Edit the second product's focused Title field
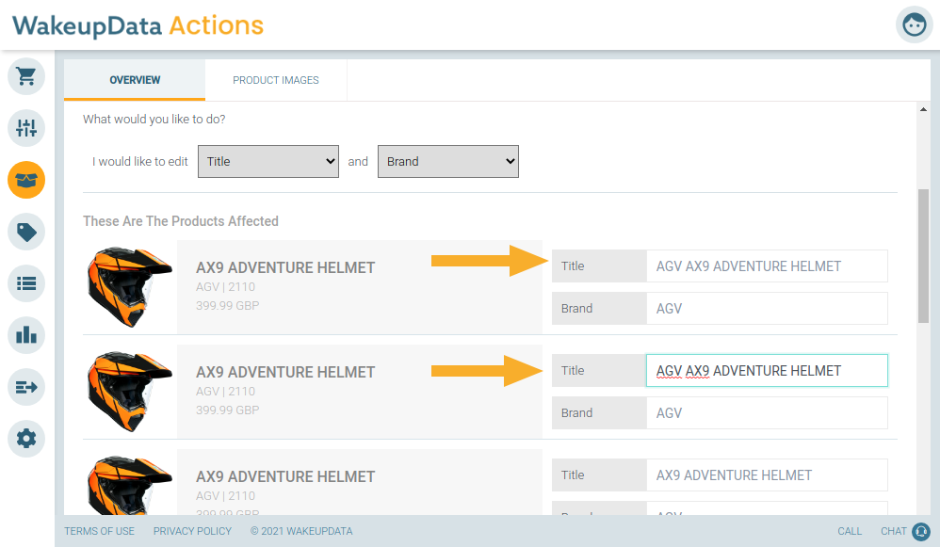This screenshot has height=547, width=940. pos(767,370)
